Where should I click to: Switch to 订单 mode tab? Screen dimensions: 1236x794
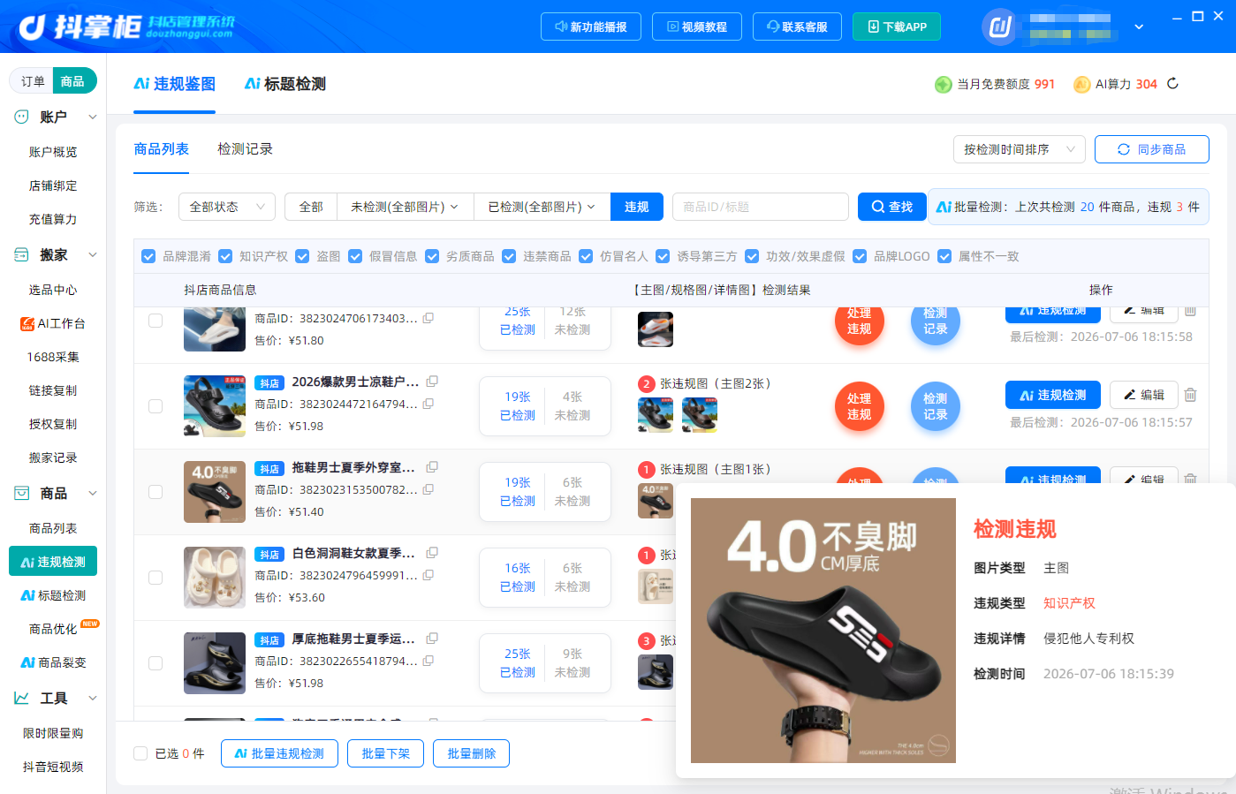point(33,81)
